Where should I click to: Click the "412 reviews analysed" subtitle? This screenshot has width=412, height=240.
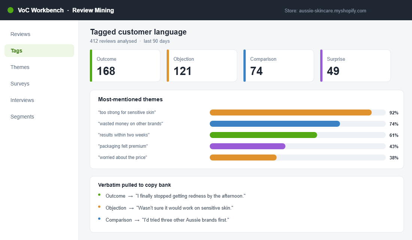(113, 41)
